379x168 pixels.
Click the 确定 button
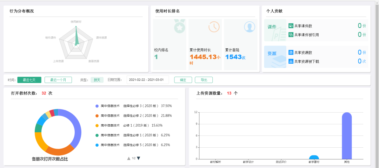183,80
